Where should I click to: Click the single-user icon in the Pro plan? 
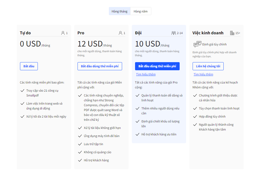pos(120,33)
